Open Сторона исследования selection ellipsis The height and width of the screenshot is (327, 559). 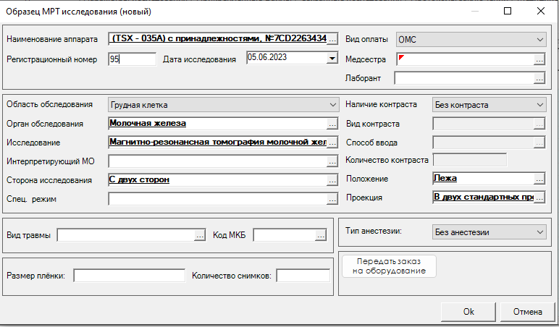click(x=332, y=180)
